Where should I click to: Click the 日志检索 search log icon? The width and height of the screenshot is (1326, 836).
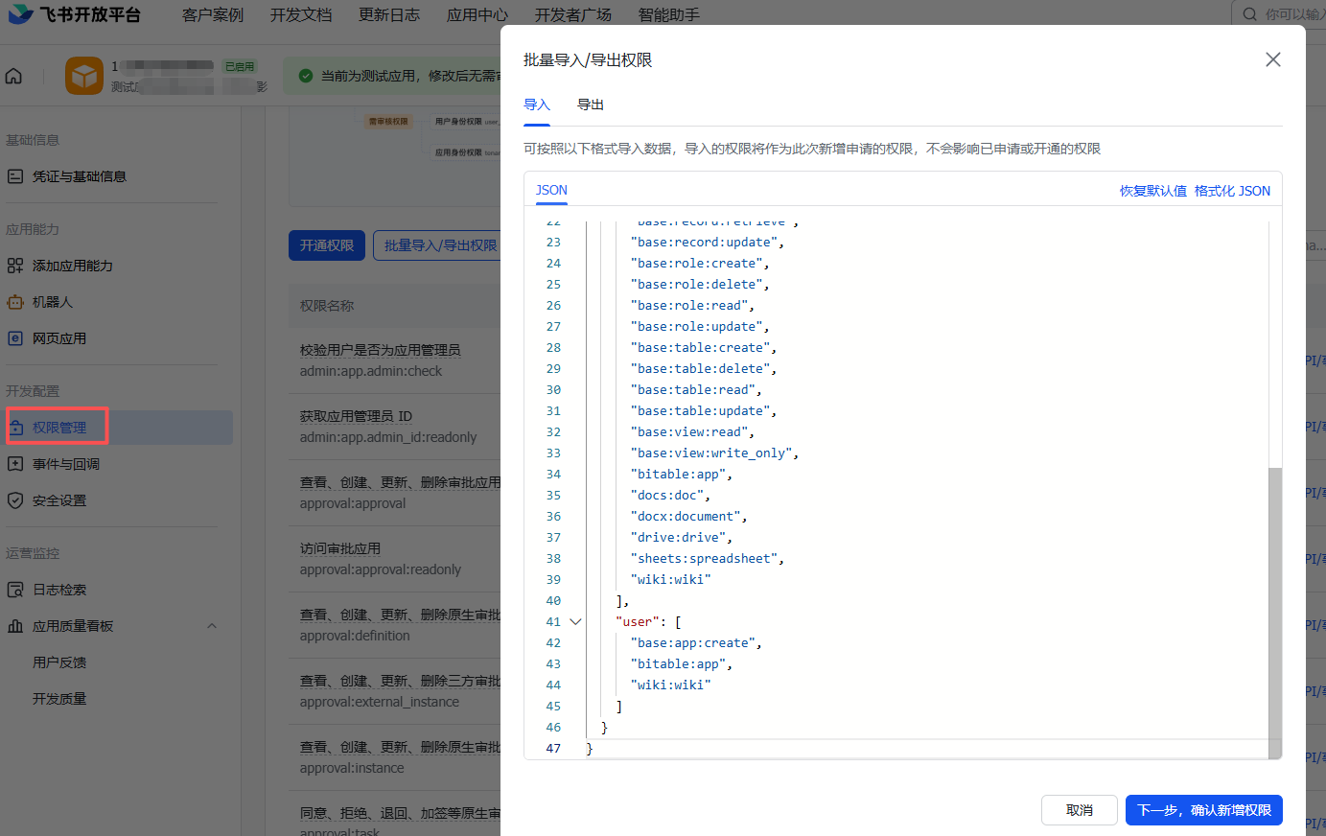pos(15,590)
